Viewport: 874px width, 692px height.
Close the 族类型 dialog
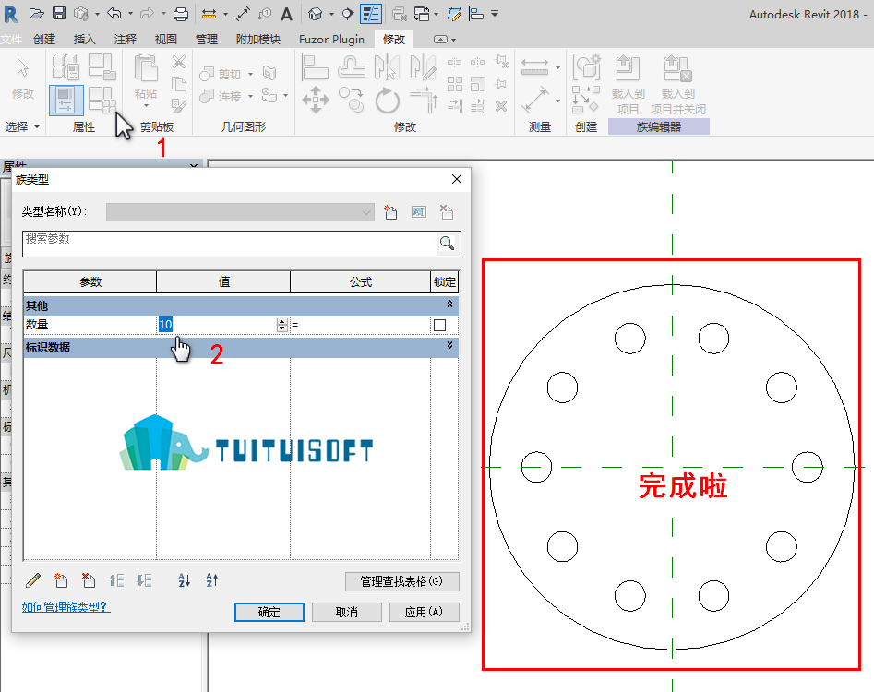457,179
